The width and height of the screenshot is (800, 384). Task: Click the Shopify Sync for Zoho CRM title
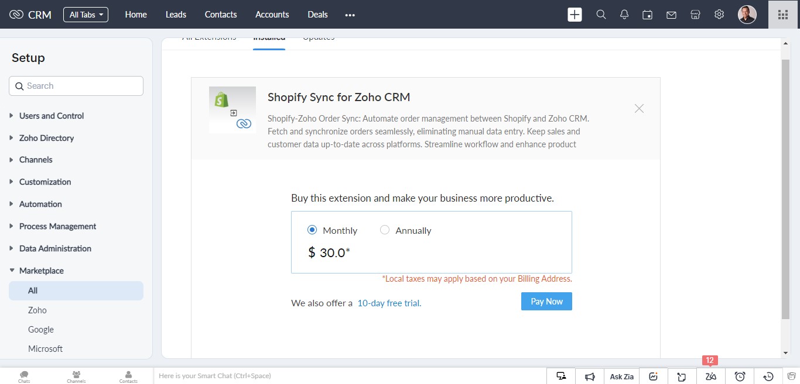(x=339, y=97)
